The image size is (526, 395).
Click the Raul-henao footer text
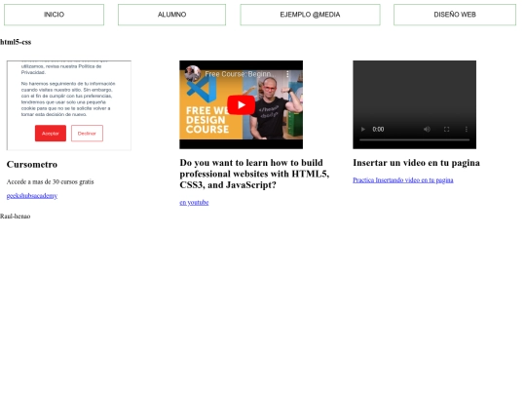click(x=15, y=217)
